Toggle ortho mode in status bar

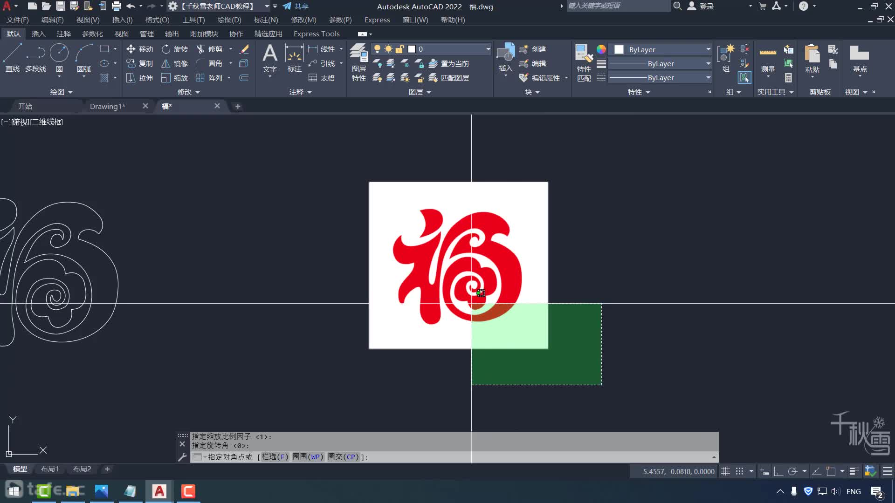[x=778, y=471]
